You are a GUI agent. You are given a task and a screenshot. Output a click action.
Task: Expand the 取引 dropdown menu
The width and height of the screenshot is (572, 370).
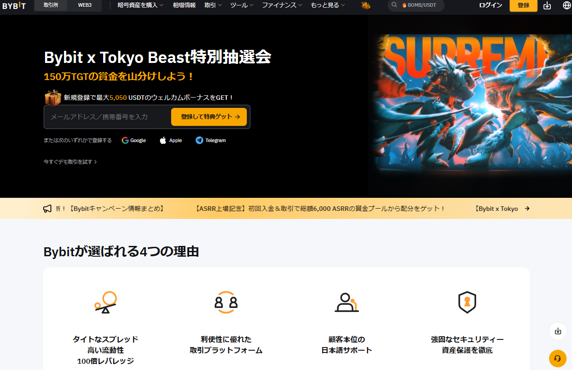click(x=213, y=5)
